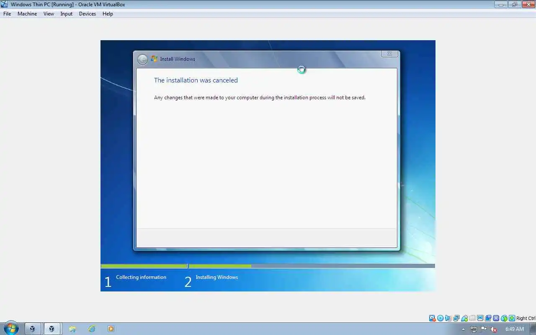Click the 'Collecting information' step label
536x335 pixels.
141,277
